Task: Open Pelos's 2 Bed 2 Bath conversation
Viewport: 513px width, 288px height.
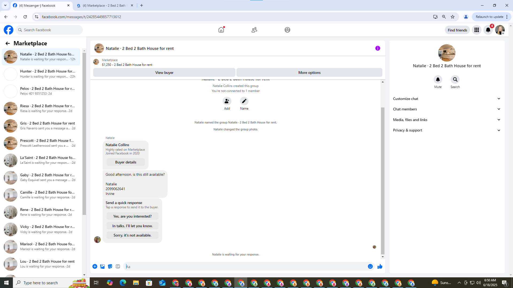Action: tap(41, 91)
